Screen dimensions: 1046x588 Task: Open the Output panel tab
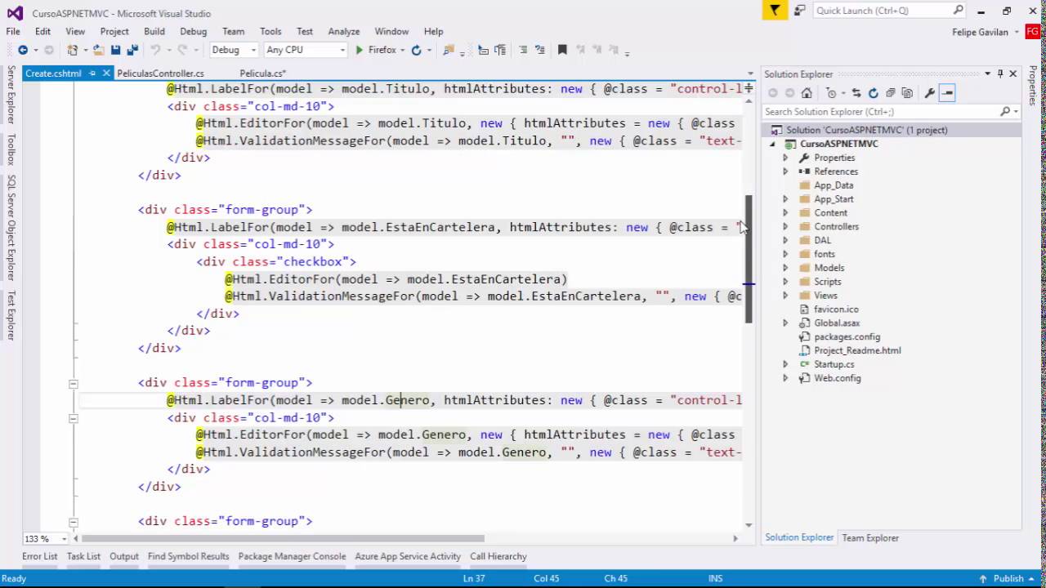pyautogui.click(x=124, y=556)
